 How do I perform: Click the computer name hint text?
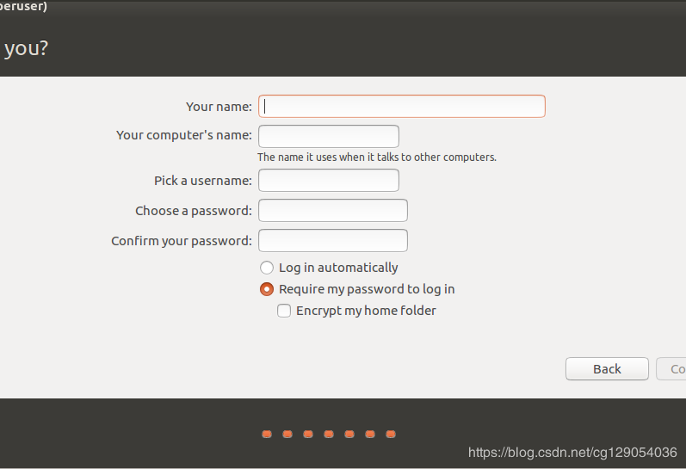click(377, 157)
